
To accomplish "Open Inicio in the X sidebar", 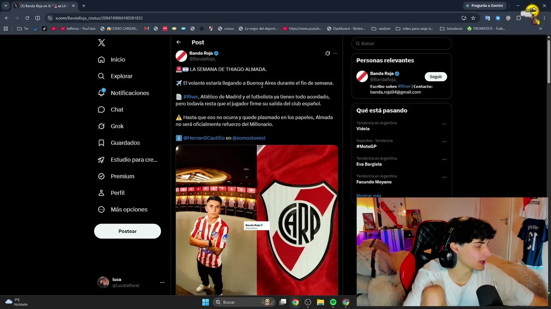I will [111, 60].
